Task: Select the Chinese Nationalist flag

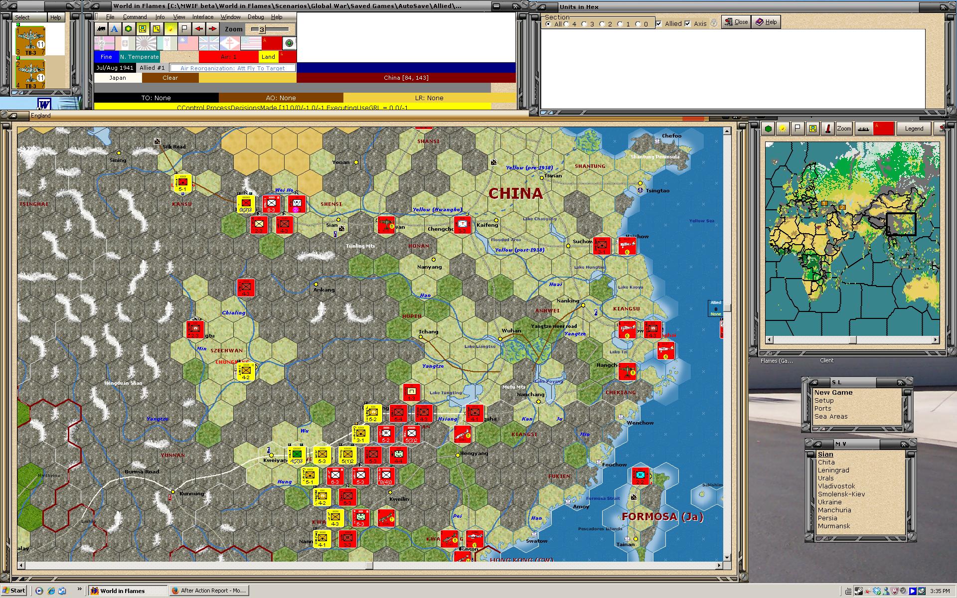Action: (x=188, y=43)
